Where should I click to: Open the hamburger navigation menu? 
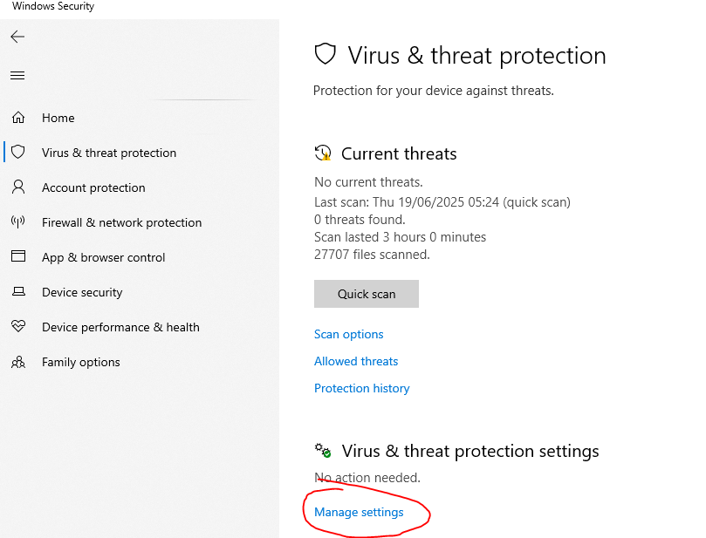(x=17, y=76)
